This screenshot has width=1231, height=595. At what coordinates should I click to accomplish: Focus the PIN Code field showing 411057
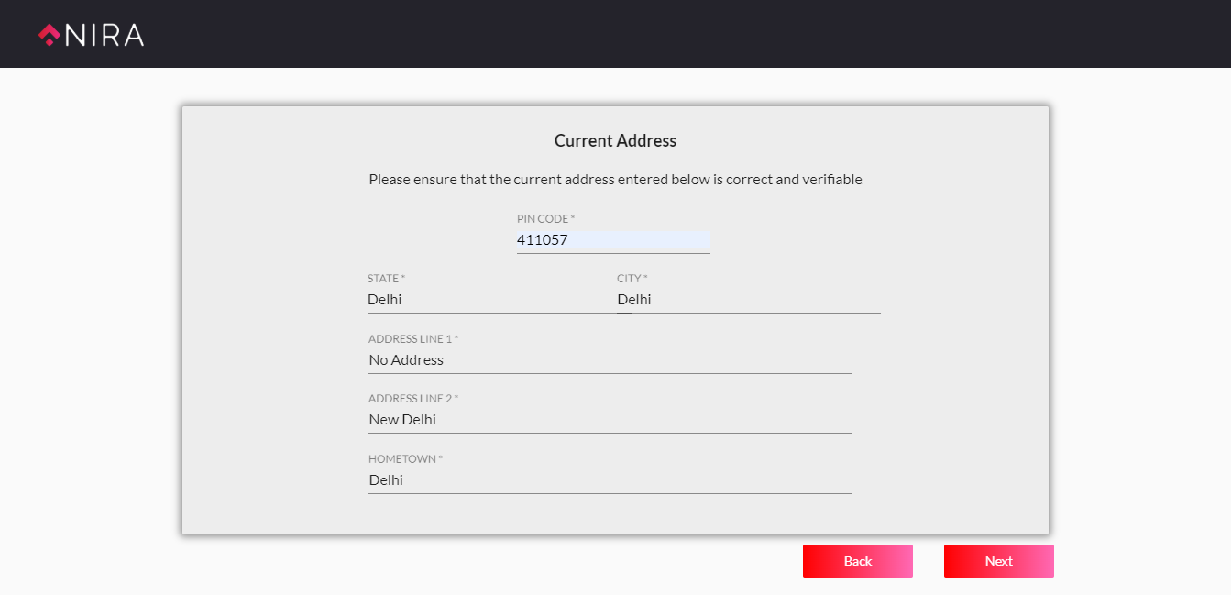(612, 240)
